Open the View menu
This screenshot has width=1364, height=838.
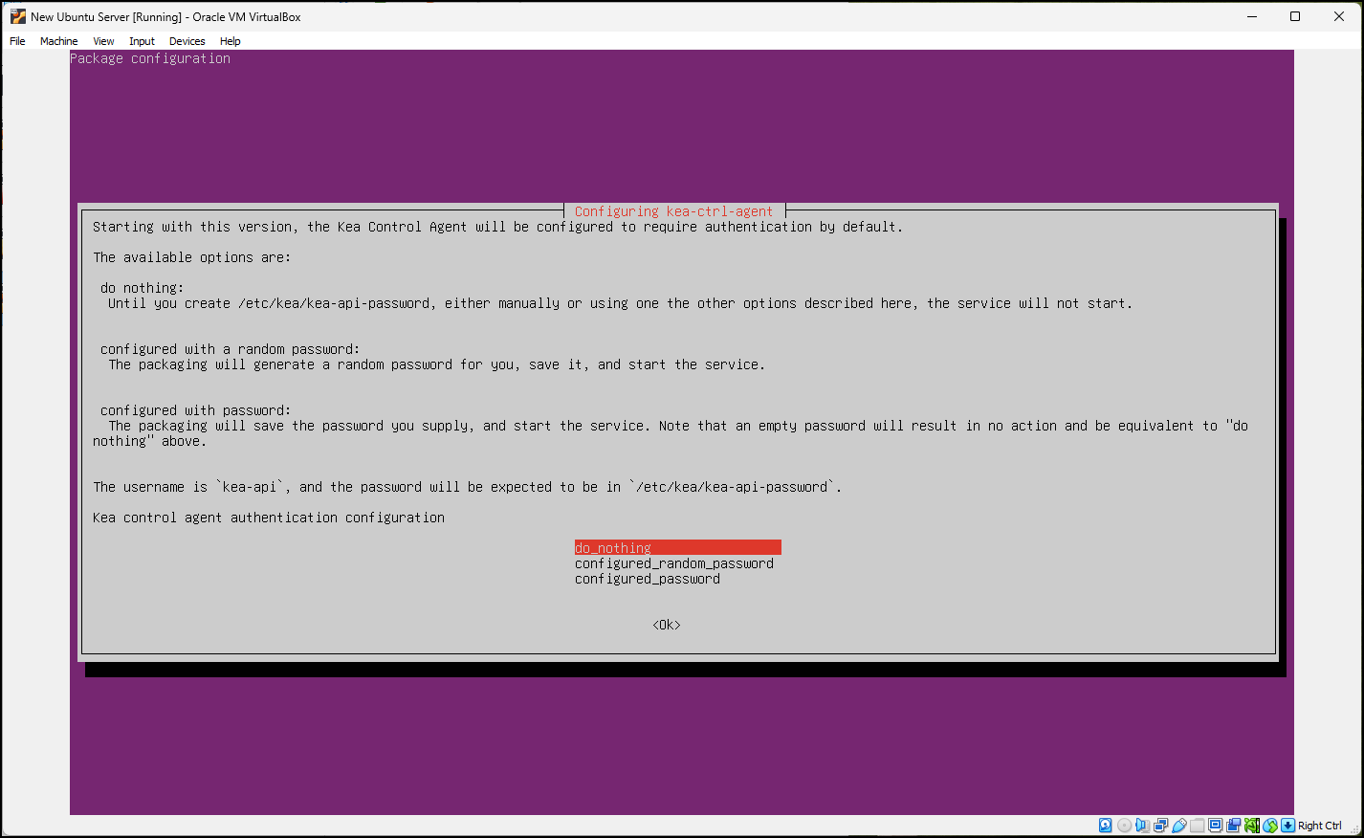pos(103,41)
